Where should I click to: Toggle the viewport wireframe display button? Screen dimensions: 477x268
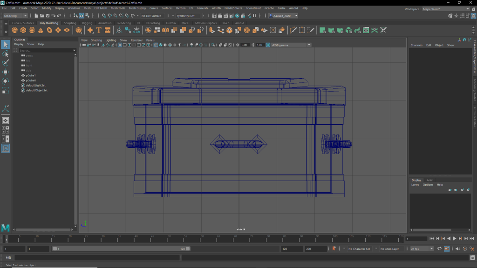click(x=156, y=45)
